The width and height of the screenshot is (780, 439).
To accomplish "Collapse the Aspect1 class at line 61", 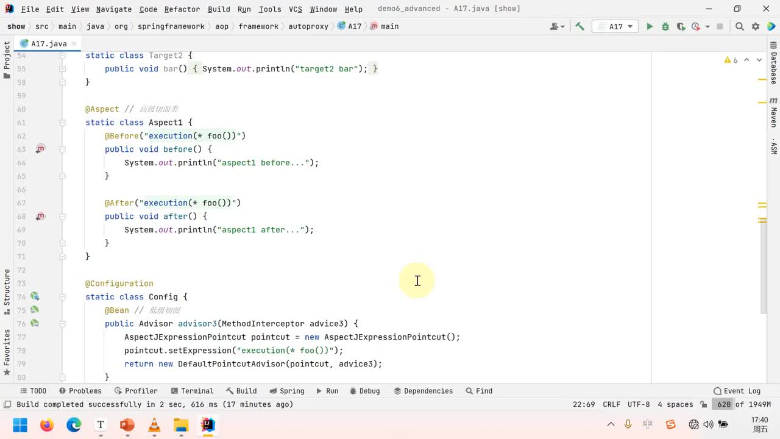I will pos(62,123).
